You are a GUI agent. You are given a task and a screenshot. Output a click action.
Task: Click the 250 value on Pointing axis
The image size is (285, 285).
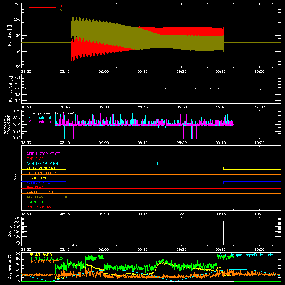coord(17,4)
